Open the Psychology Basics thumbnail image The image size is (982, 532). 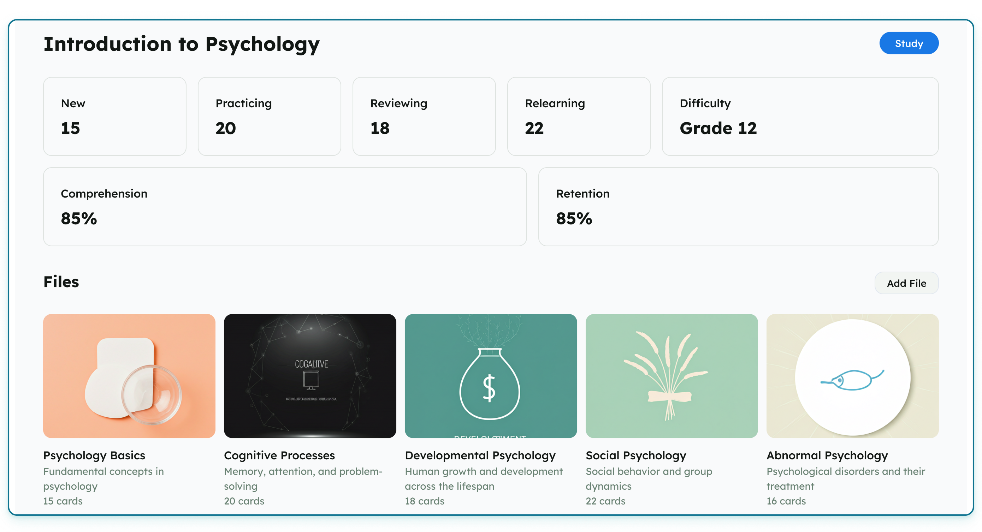coord(129,376)
